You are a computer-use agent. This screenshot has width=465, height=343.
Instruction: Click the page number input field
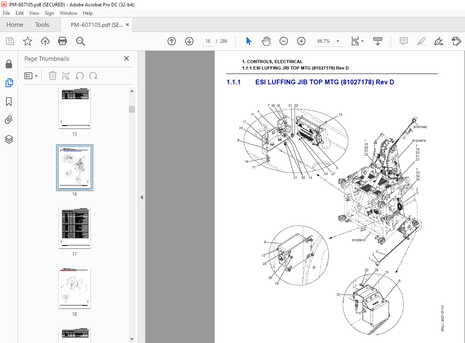208,41
